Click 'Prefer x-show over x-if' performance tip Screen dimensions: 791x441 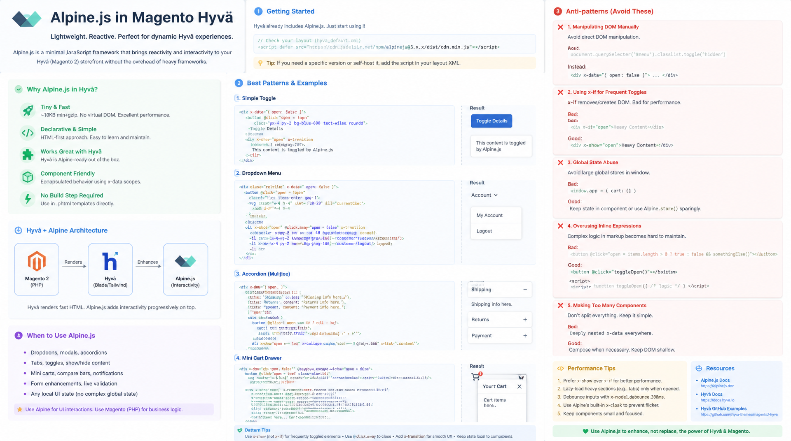[x=612, y=381]
